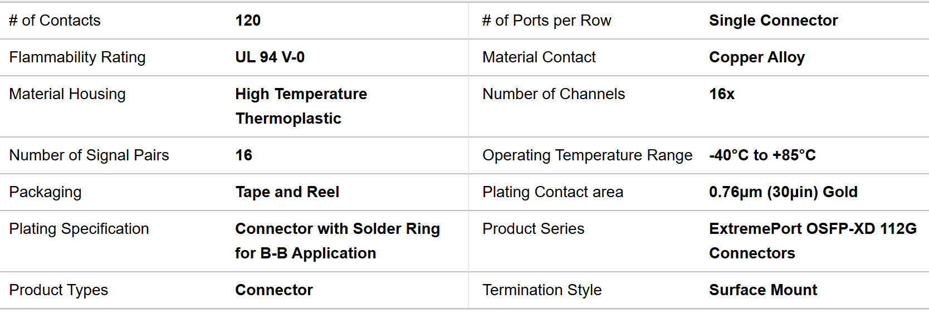
Task: Click the 'Plating Specification' label
Action: pyautogui.click(x=79, y=229)
